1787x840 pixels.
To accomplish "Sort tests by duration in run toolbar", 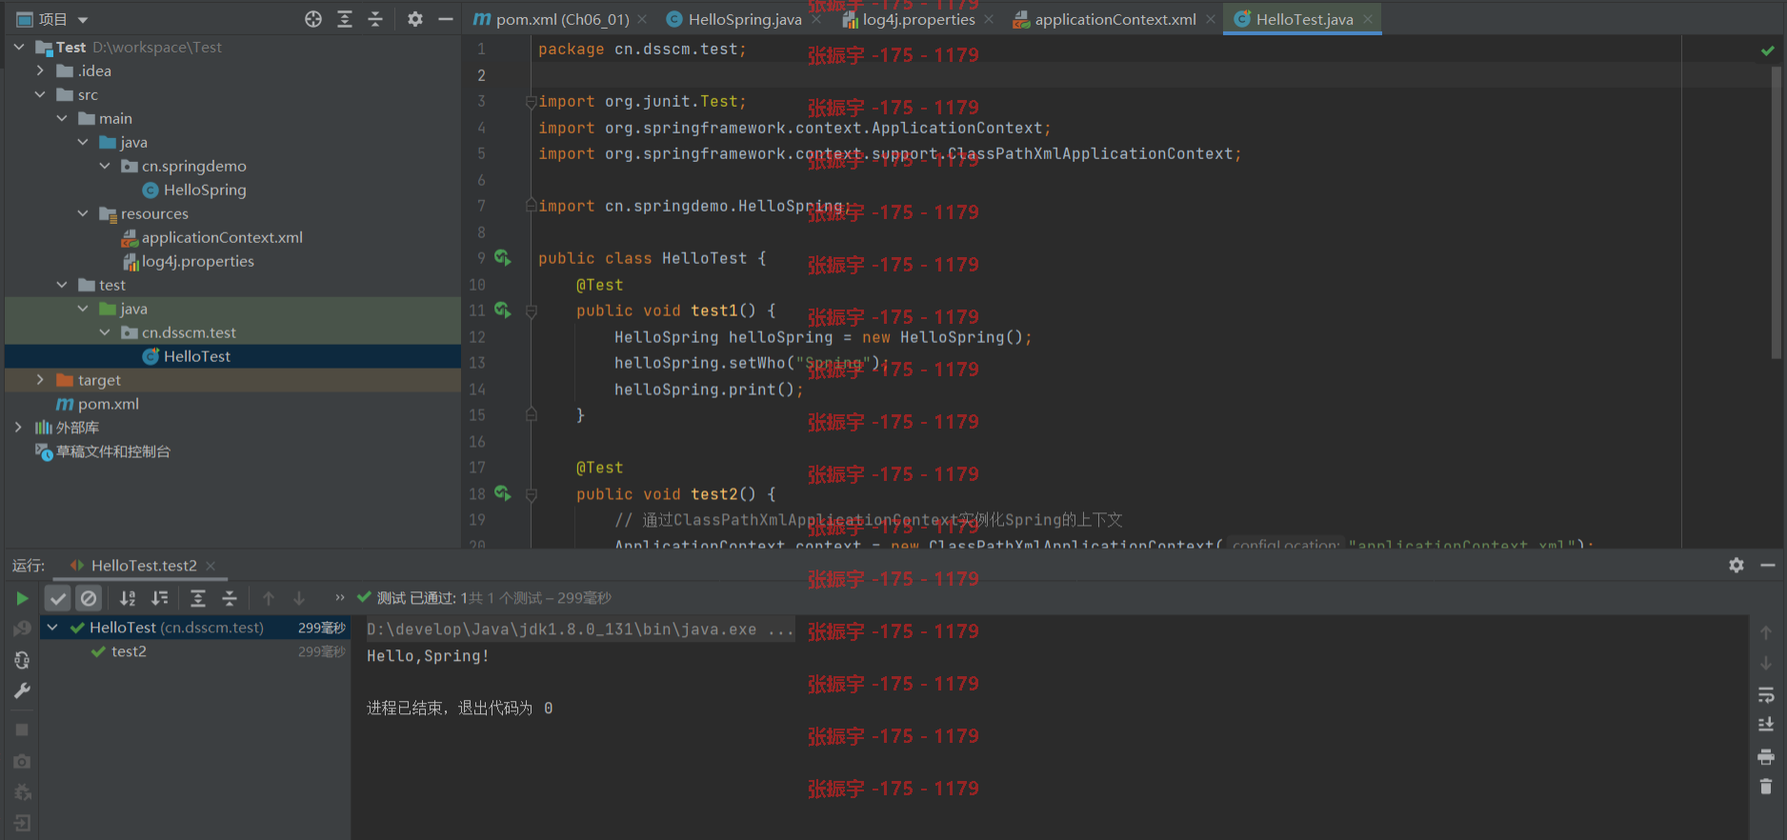I will (160, 598).
